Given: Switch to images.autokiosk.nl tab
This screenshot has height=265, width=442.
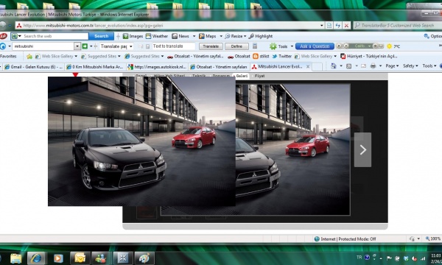Looking at the screenshot, I should 157,67.
